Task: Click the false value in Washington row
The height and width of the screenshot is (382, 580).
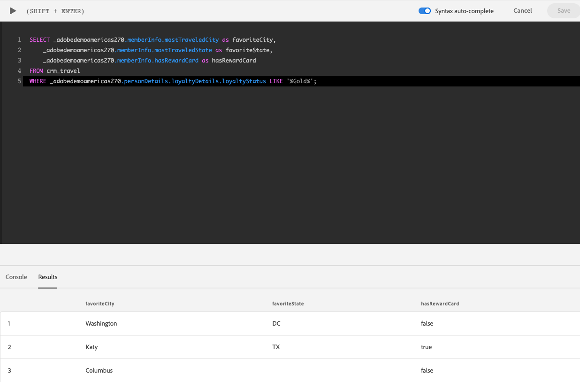Action: point(427,323)
